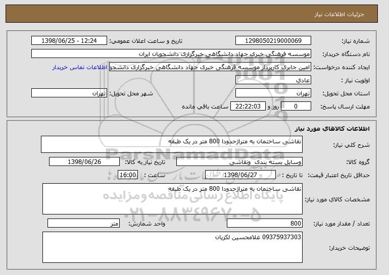Click the اطلاعات کالاهای مورد نیاز section heading

(332, 129)
